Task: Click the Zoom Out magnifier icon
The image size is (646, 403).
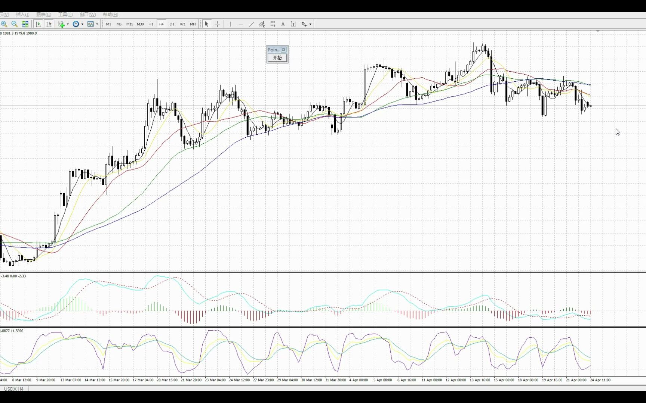Action: point(15,24)
